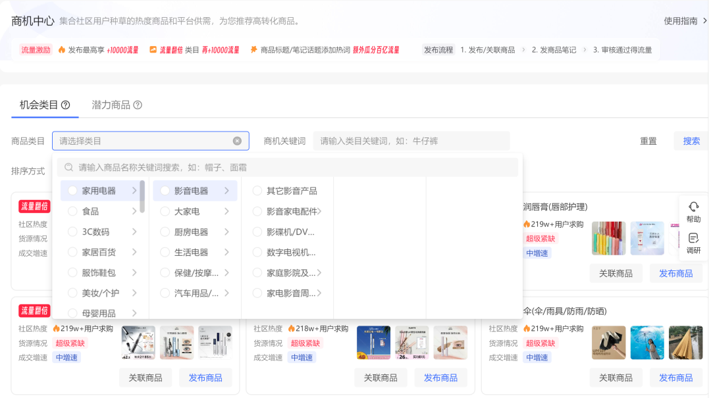Click help icon beside 机会类目 tab
The width and height of the screenshot is (711, 398).
click(66, 105)
